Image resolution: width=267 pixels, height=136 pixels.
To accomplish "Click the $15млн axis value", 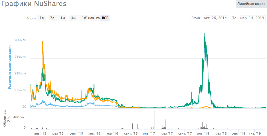I will 20,90.
